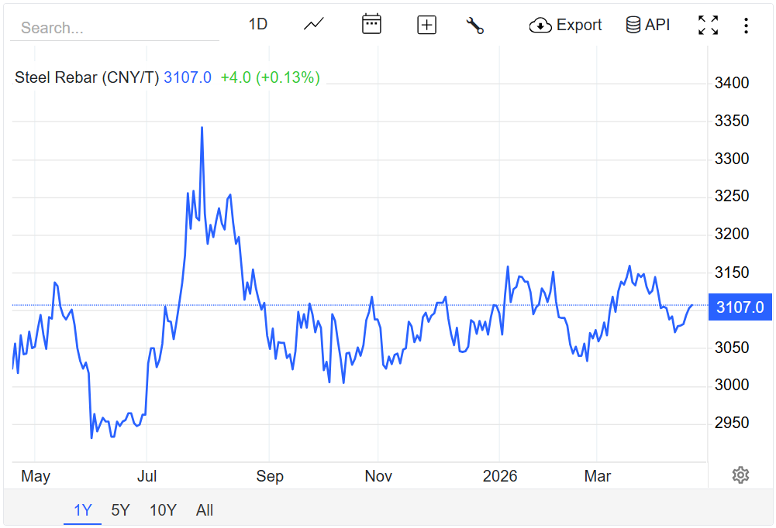Show All historical data range
The image size is (776, 528).
[205, 510]
